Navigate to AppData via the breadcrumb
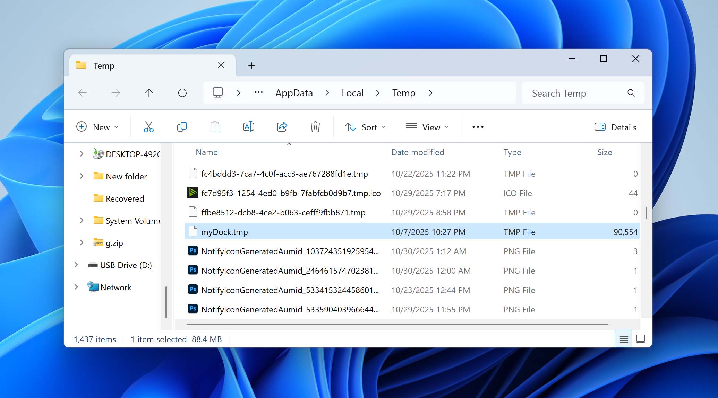Screen dimensions: 718x398 (294, 93)
